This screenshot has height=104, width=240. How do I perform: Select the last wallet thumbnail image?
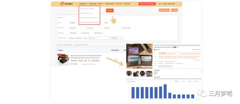[x=149, y=74]
